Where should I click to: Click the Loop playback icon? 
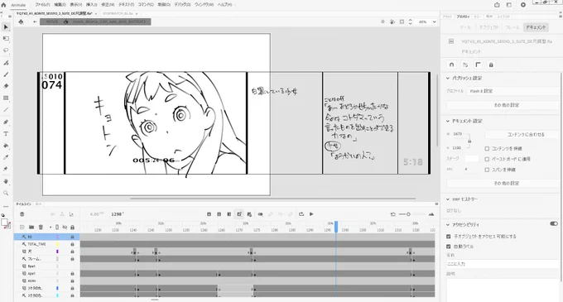point(301,214)
